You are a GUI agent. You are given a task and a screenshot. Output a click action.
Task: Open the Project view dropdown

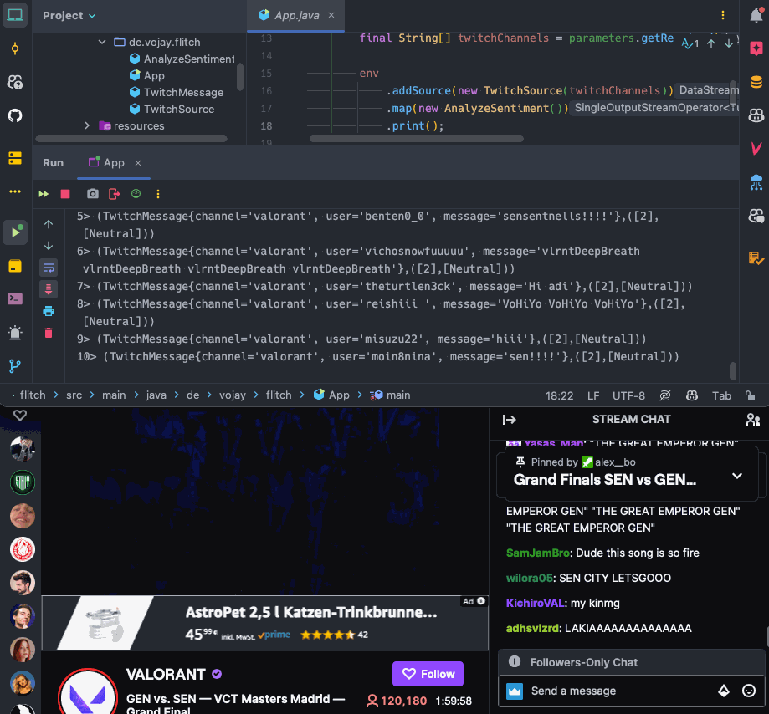coord(69,16)
